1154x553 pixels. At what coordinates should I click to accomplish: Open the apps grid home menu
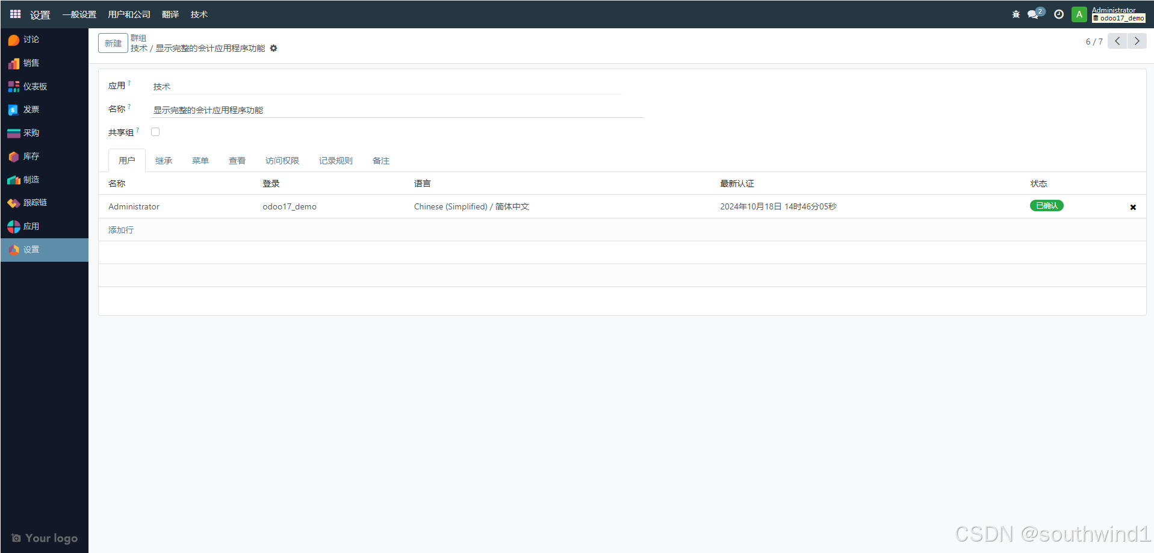coord(15,14)
